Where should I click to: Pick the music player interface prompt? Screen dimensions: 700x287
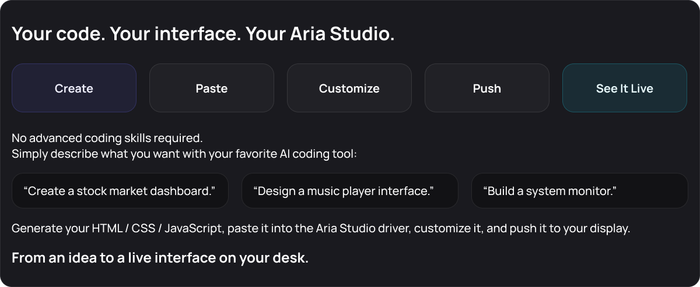(350, 190)
